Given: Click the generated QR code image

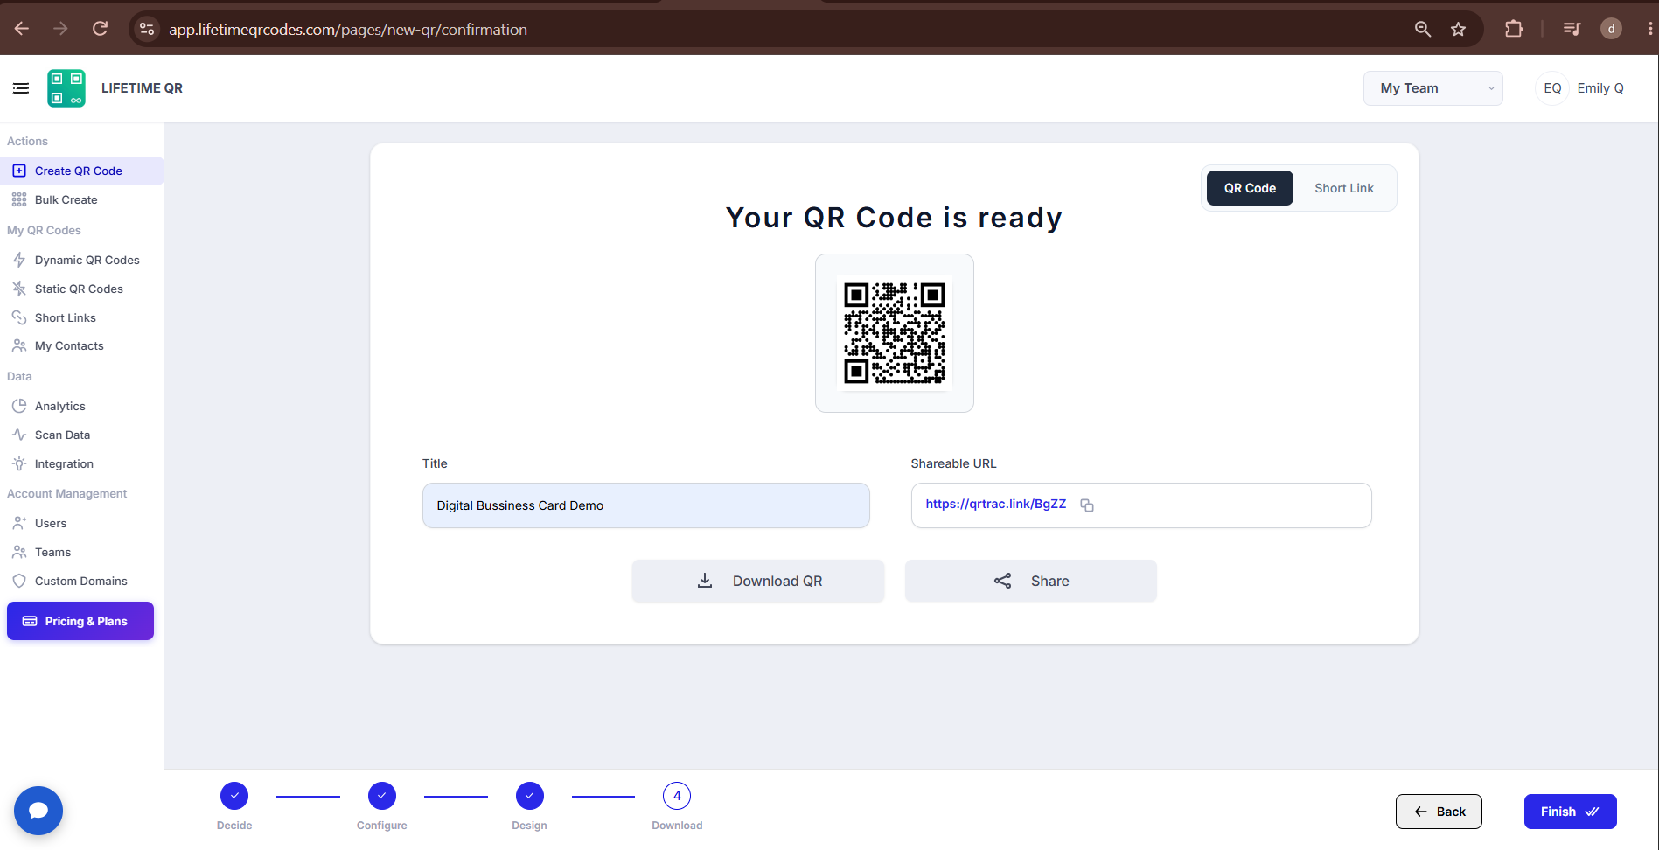Looking at the screenshot, I should pyautogui.click(x=894, y=333).
